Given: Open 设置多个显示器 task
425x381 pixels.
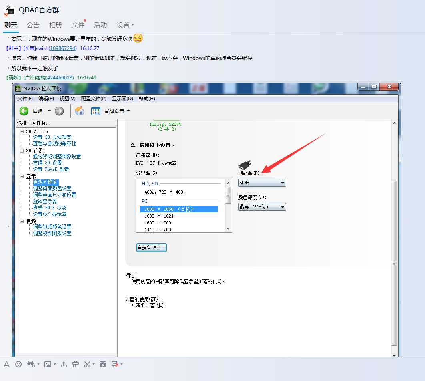Looking at the screenshot, I should (50, 214).
